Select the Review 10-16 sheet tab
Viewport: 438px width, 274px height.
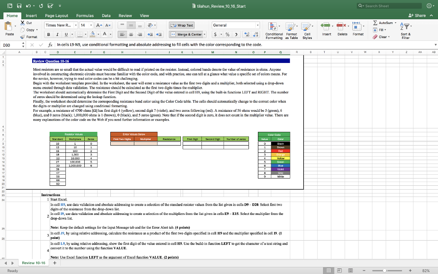33,263
